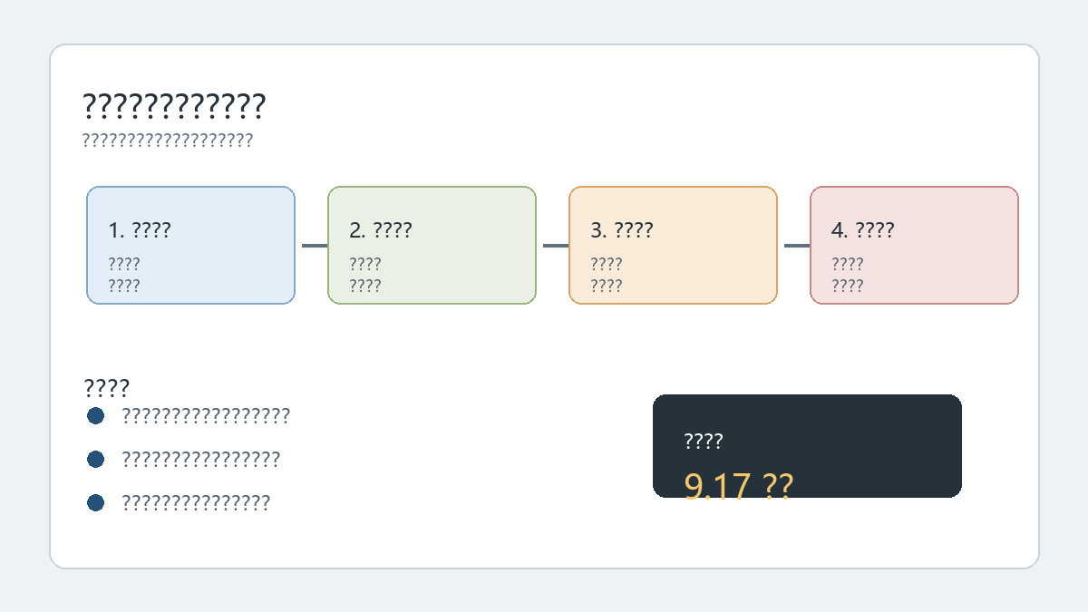
Task: Select the blue step 1 card
Action: (x=190, y=245)
